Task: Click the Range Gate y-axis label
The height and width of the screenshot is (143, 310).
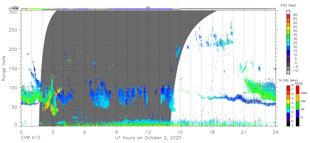Action: pyautogui.click(x=4, y=69)
